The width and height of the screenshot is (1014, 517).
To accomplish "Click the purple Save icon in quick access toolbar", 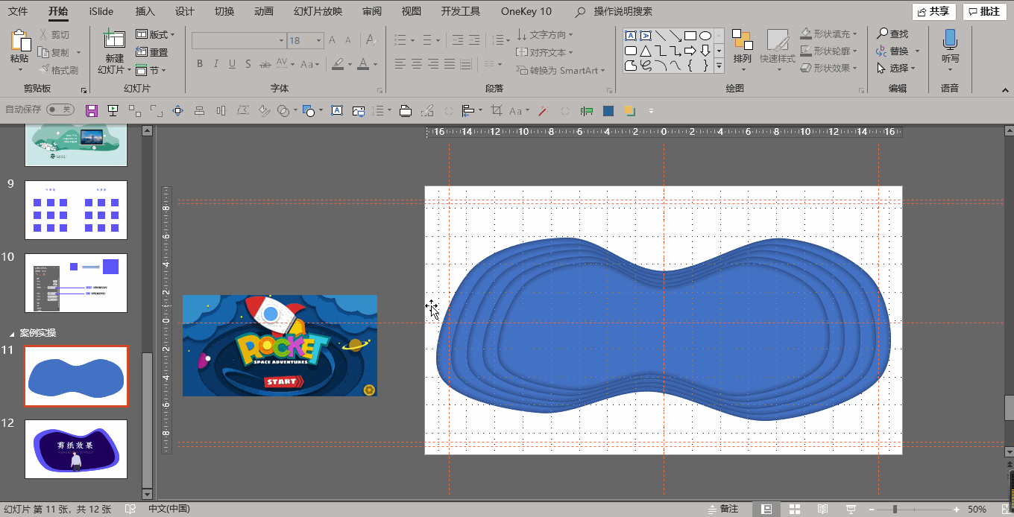I will tap(92, 111).
